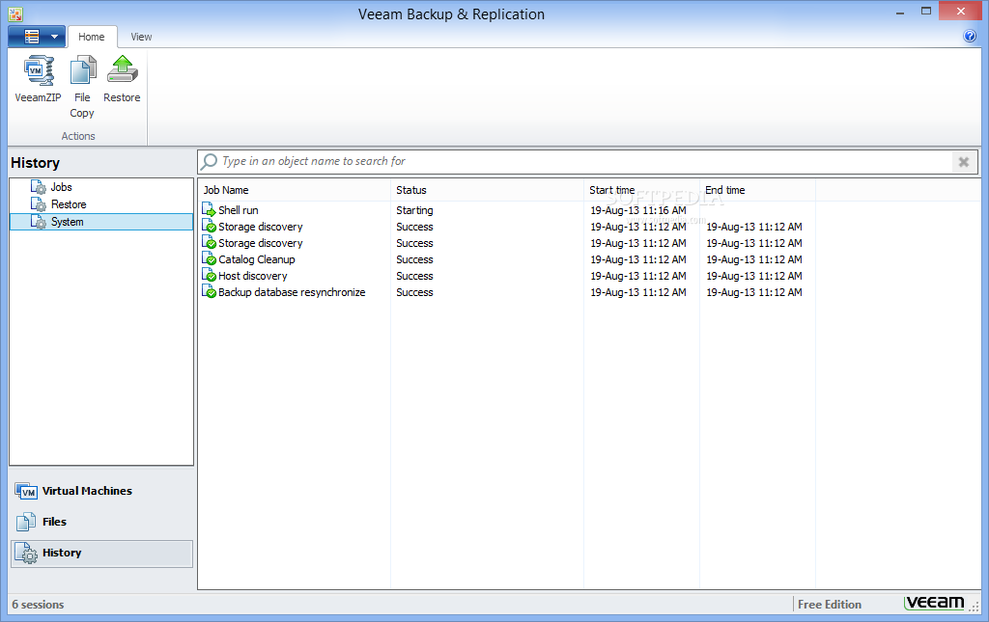Clear the search with the X button
This screenshot has height=622, width=989.
[963, 162]
